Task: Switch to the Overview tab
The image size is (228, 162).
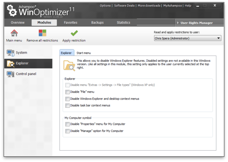Action: 18,23
